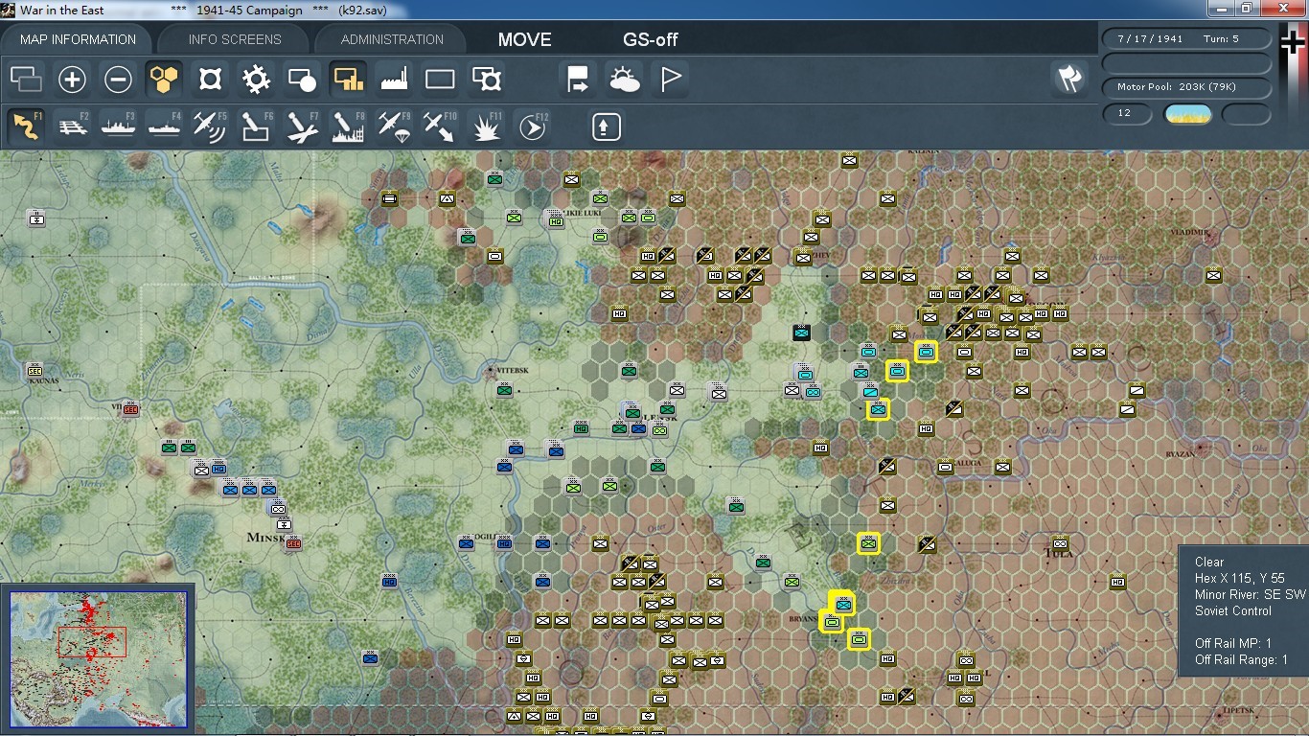1309x736 pixels.
Task: Click the date and turn display
Action: point(1186,39)
